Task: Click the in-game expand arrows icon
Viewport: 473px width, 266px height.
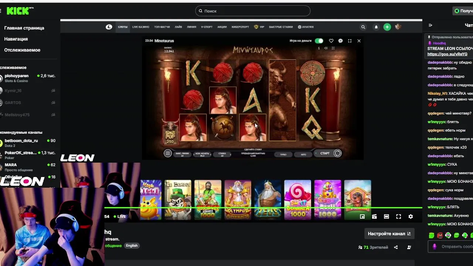Action: click(x=333, y=48)
